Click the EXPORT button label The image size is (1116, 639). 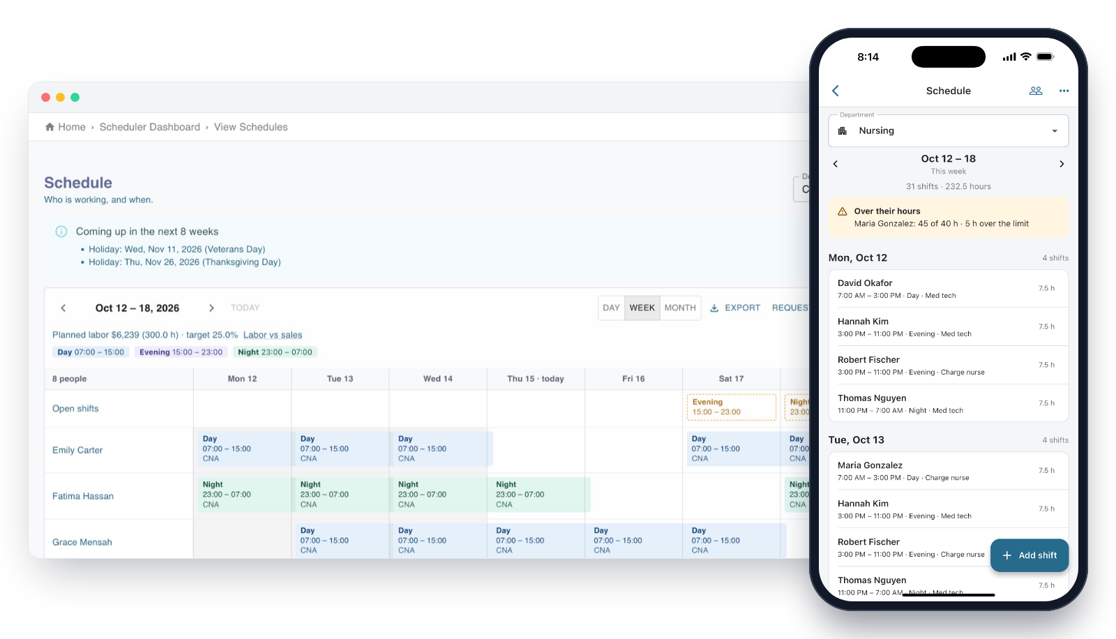[x=743, y=308]
